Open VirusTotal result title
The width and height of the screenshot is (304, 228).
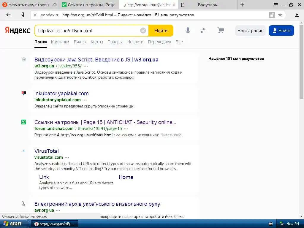pos(47,151)
